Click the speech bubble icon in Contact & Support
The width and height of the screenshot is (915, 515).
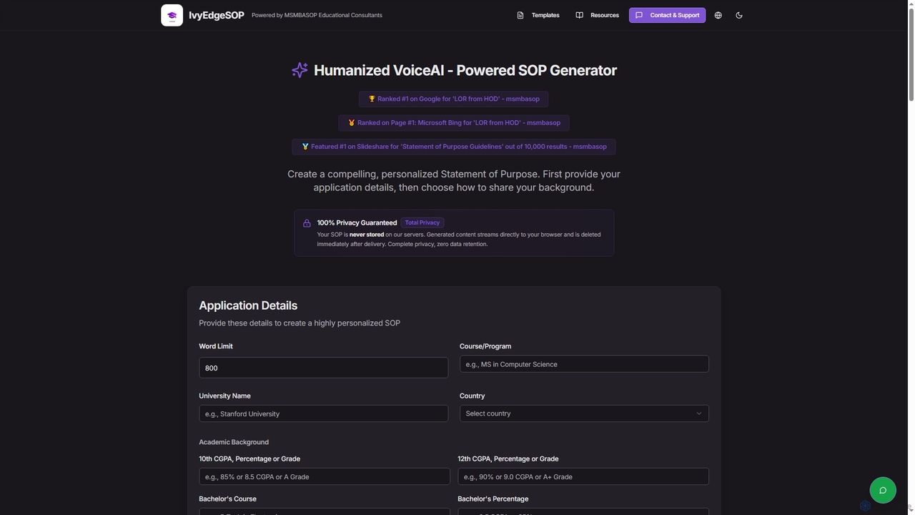(x=639, y=15)
